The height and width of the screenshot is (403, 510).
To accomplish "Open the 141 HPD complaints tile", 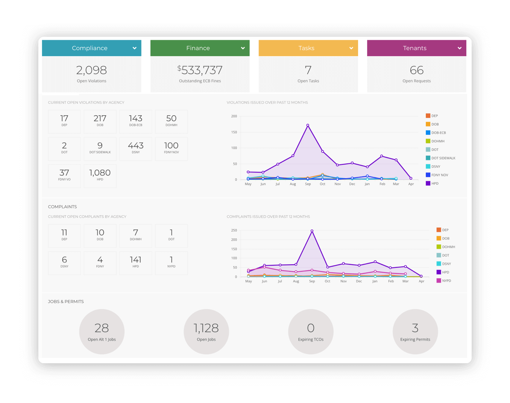I will [136, 263].
